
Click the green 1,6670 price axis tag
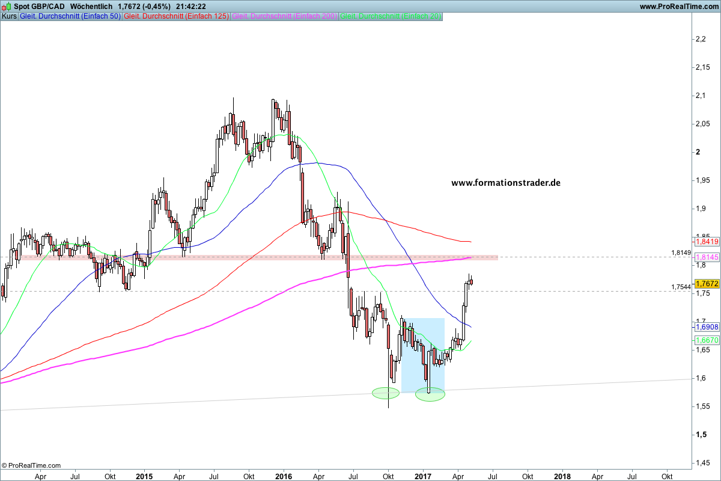click(x=707, y=340)
